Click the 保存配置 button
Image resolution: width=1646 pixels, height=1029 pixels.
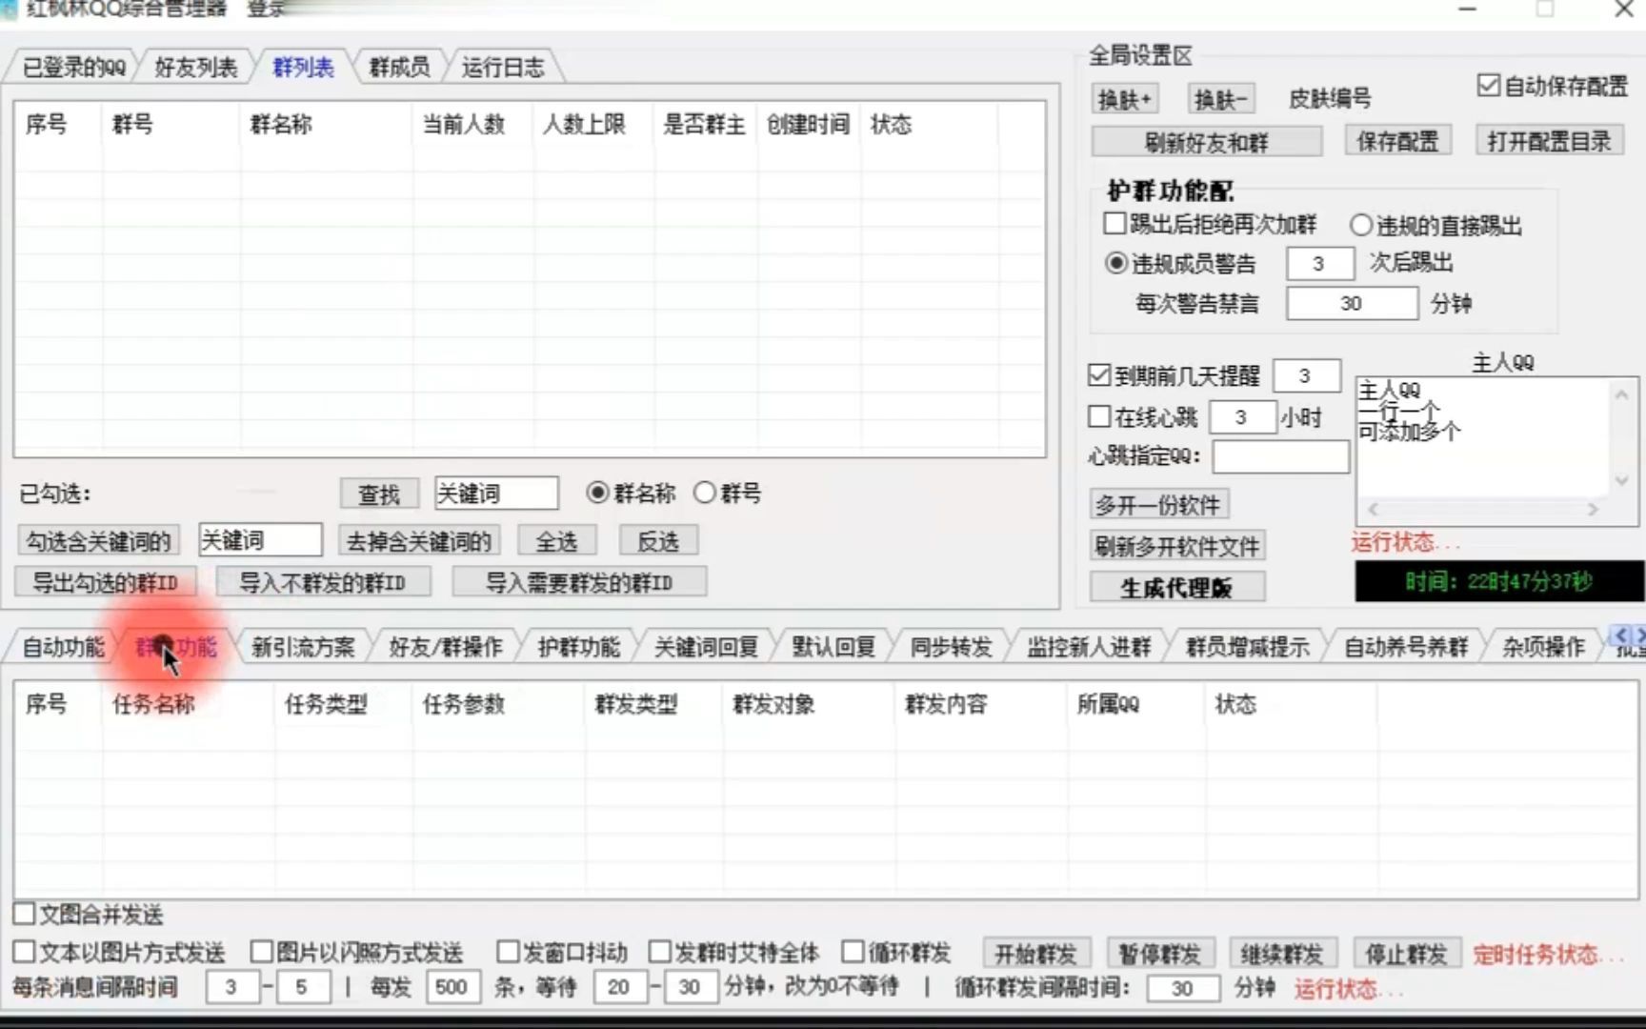[x=1397, y=142]
